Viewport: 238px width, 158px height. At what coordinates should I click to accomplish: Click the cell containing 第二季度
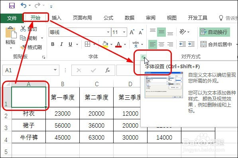click(x=96, y=97)
